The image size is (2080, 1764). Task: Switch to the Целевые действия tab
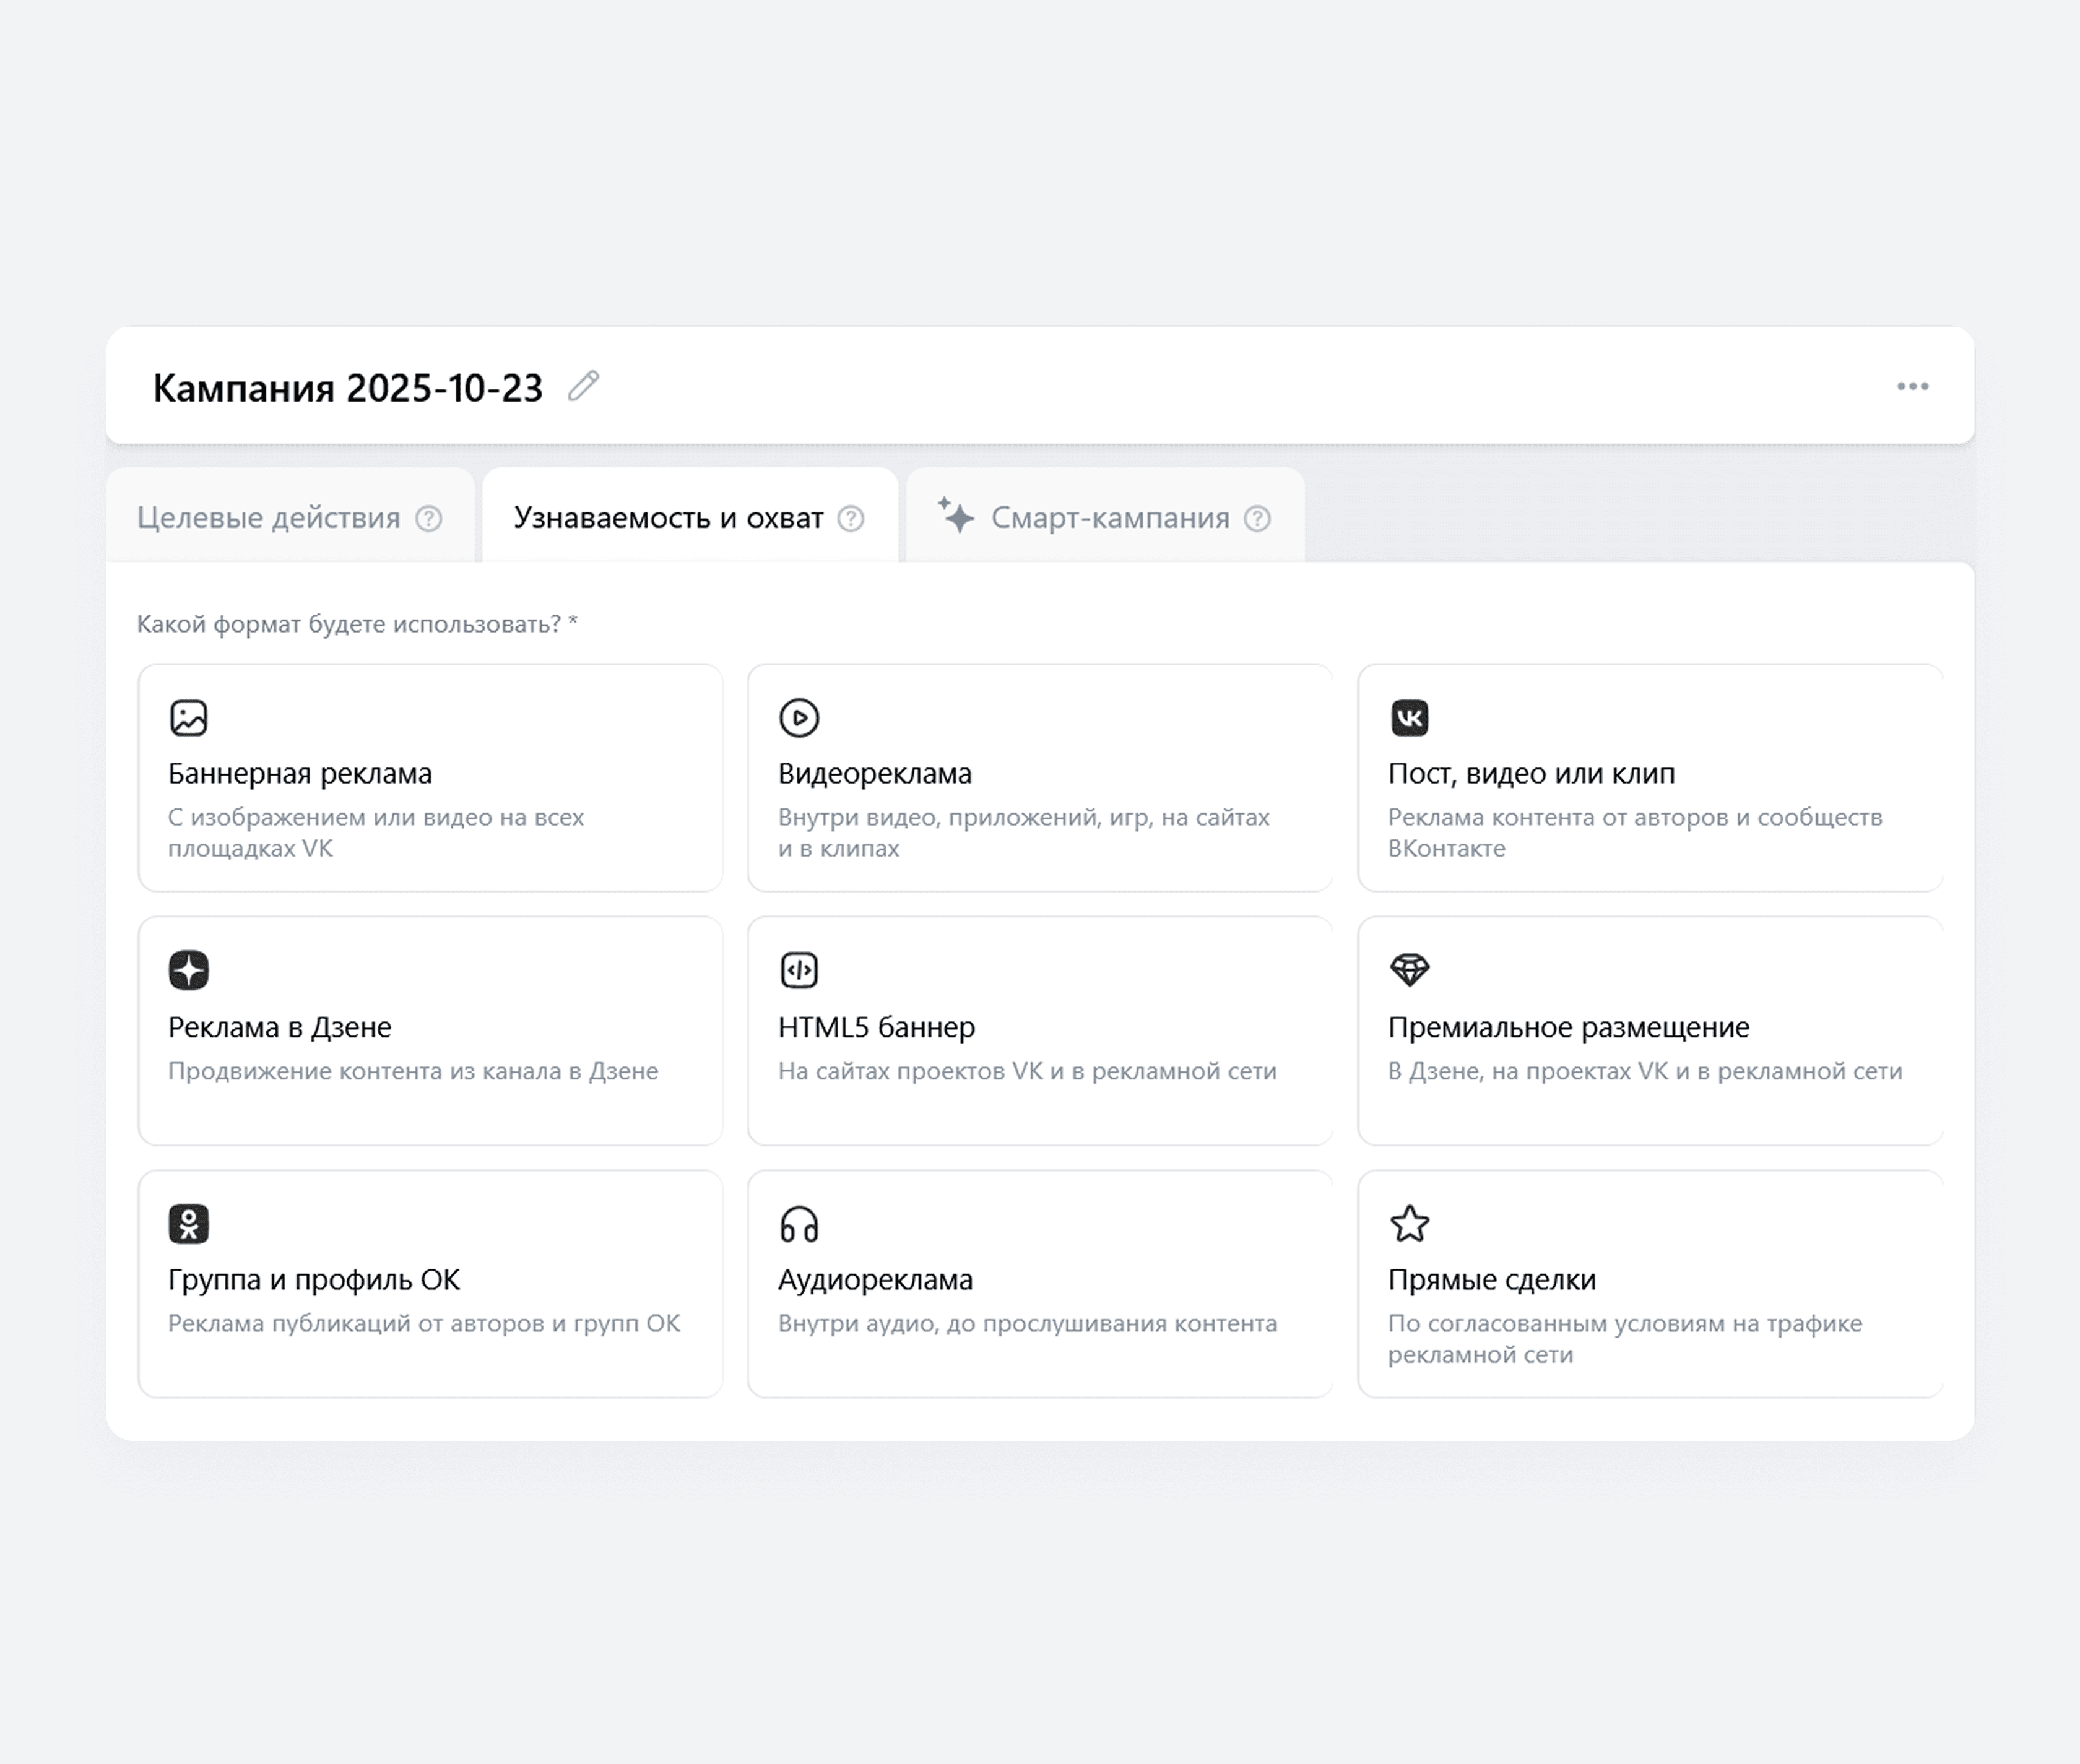point(270,518)
